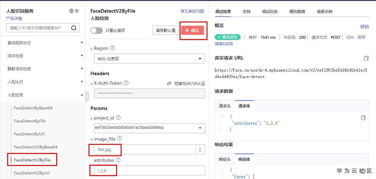Open project_id help question icon
376x179 pixels.
[118, 118]
